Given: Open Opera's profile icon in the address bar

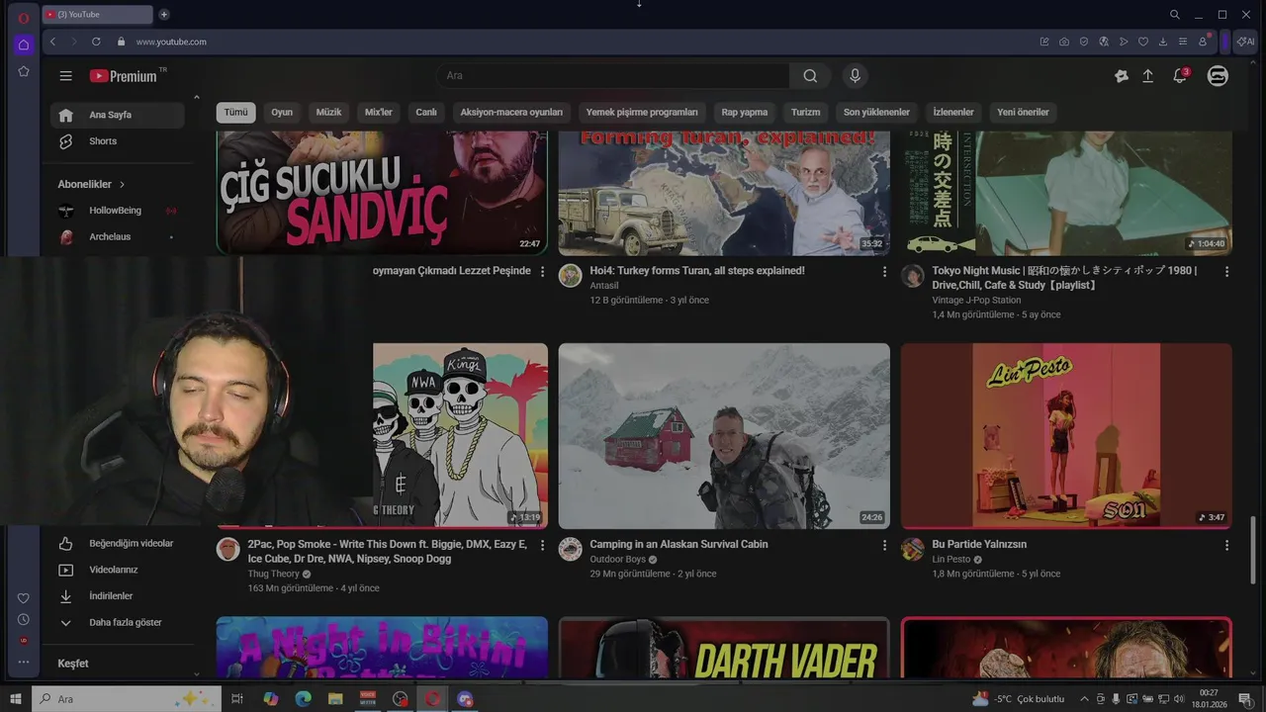Looking at the screenshot, I should 1203,42.
